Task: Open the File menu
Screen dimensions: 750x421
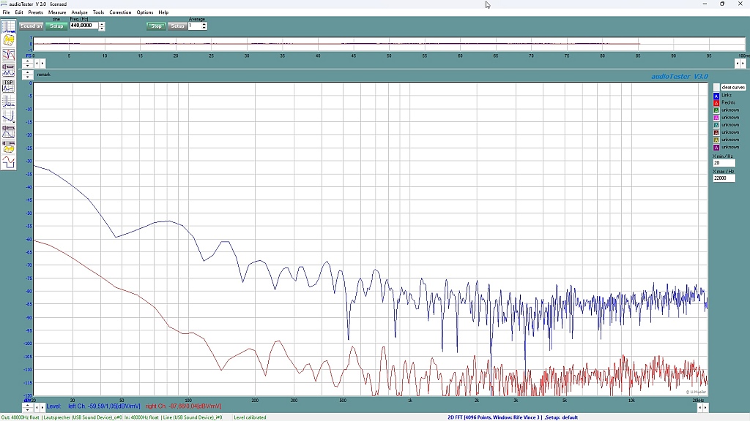Action: coord(6,12)
